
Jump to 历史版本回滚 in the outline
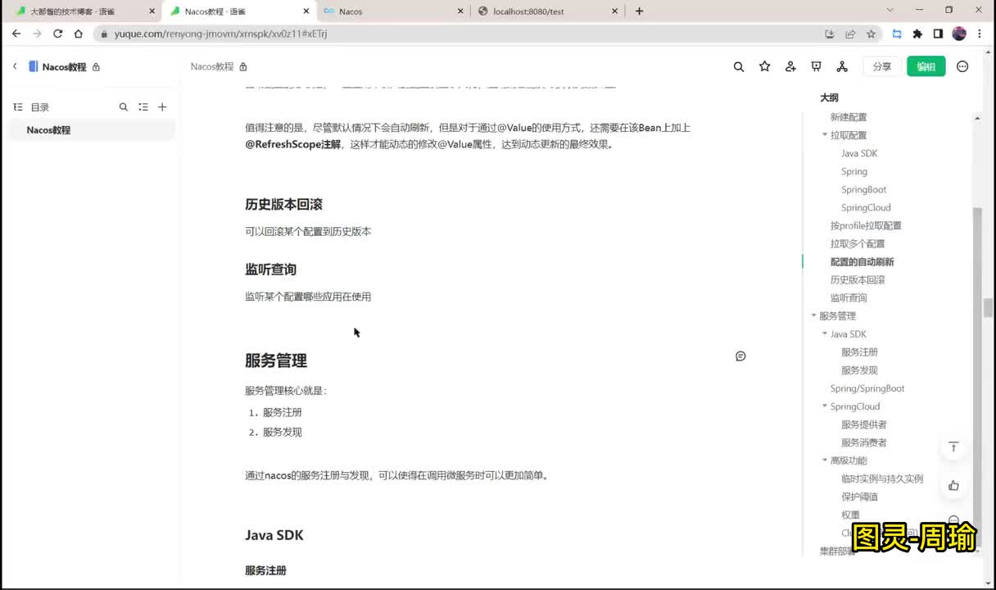(858, 279)
